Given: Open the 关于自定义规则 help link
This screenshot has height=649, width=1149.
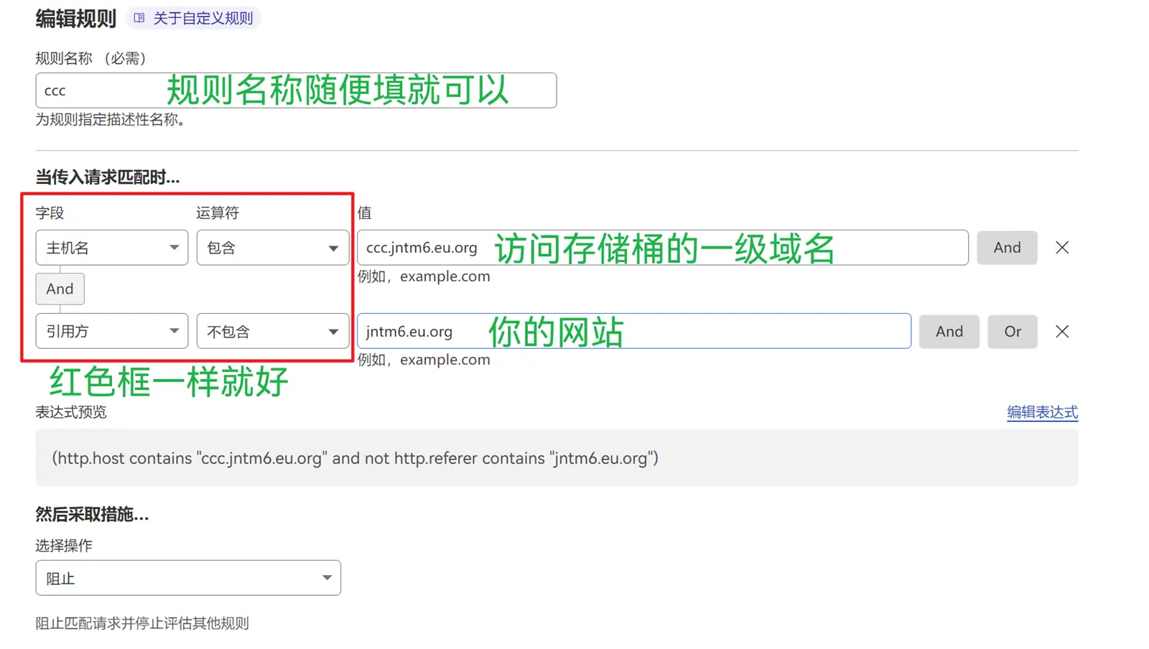Looking at the screenshot, I should [x=203, y=18].
